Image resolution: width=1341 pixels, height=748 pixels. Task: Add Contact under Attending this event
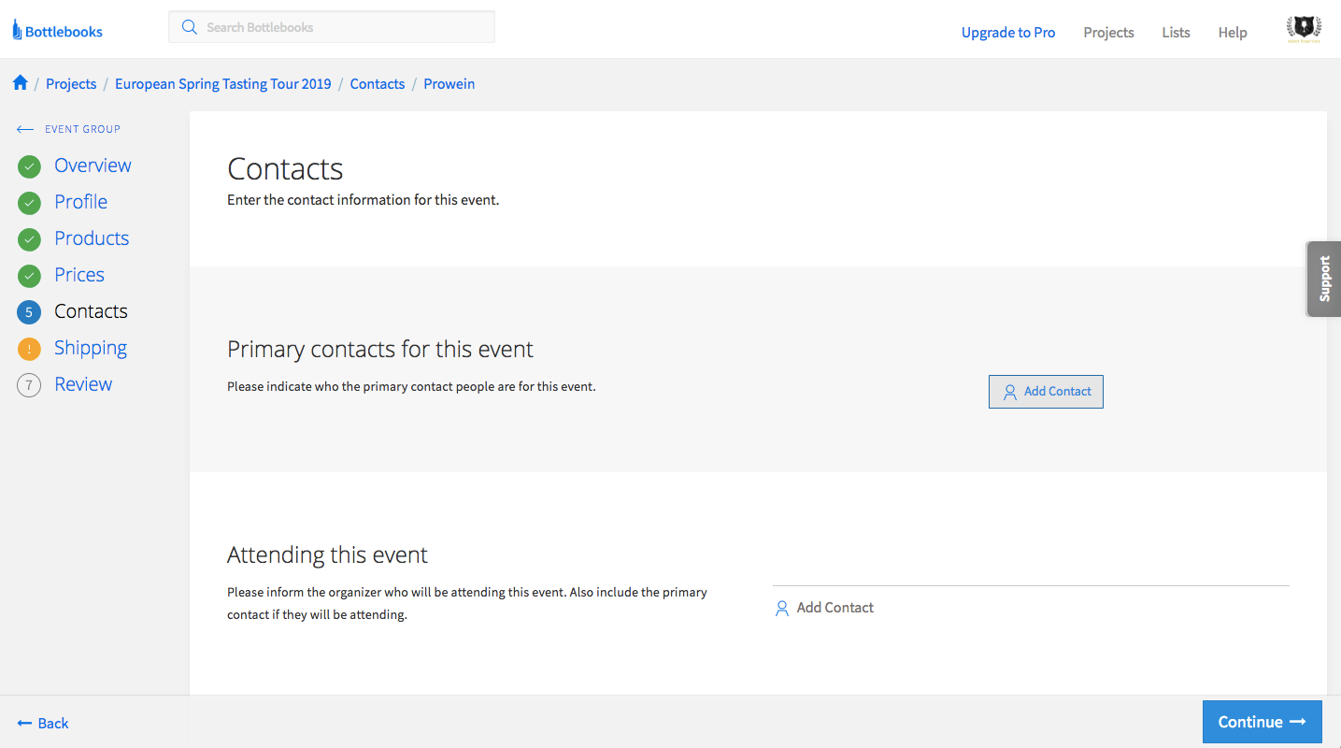click(x=824, y=608)
